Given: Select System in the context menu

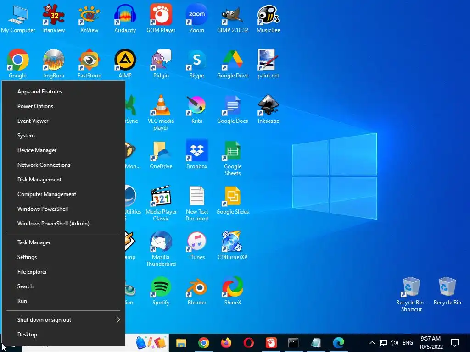Looking at the screenshot, I should click(x=63, y=136).
